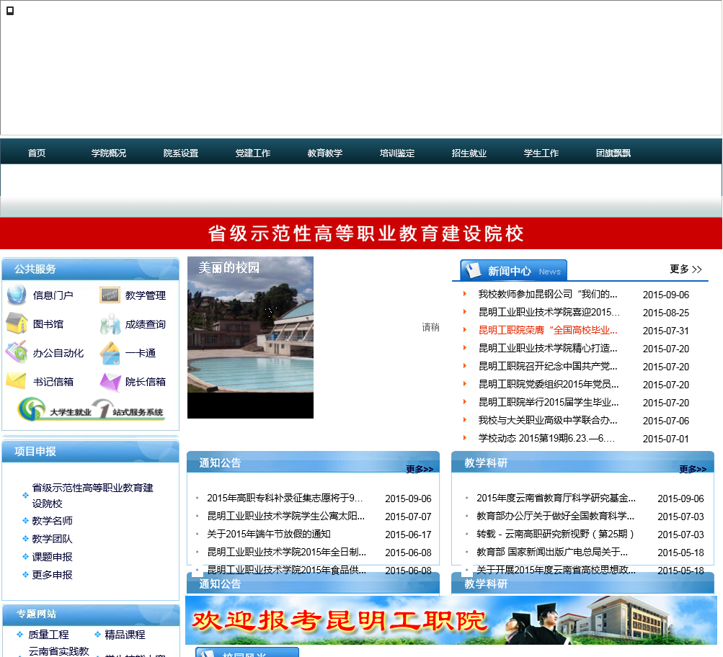Click the 图书馆 house icon
This screenshot has height=657, width=723.
[17, 324]
